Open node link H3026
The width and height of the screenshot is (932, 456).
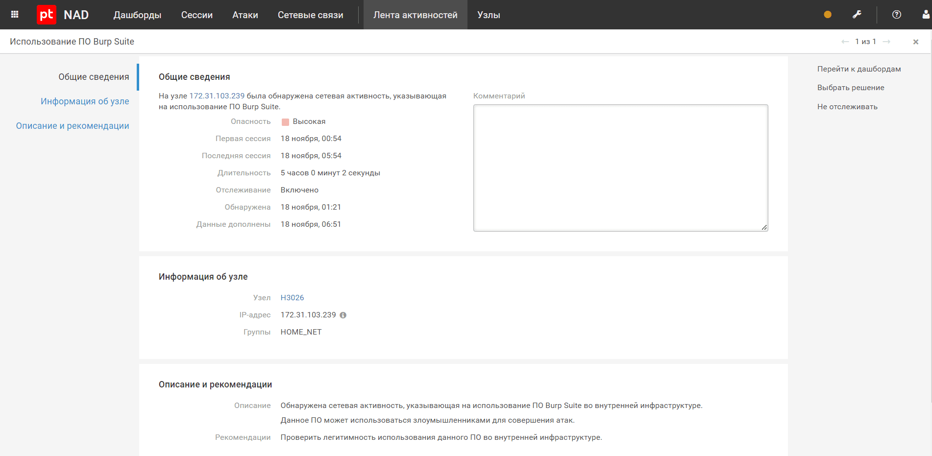pos(292,298)
